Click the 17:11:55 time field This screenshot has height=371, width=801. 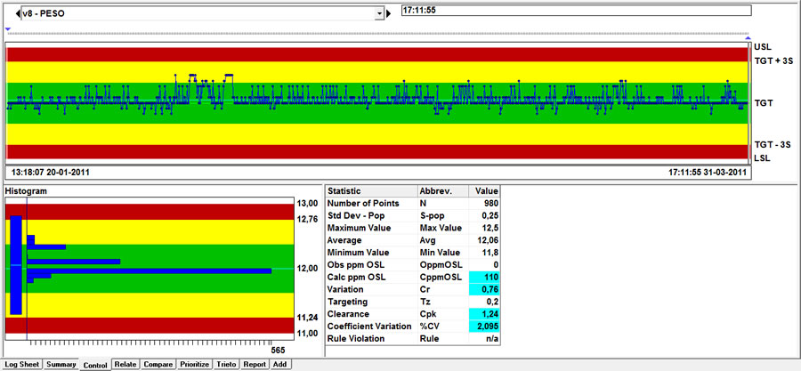tap(576, 11)
